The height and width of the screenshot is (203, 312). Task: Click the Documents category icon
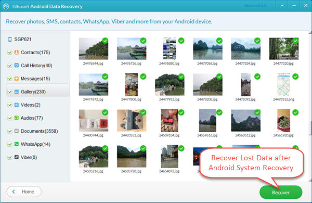pos(17,131)
